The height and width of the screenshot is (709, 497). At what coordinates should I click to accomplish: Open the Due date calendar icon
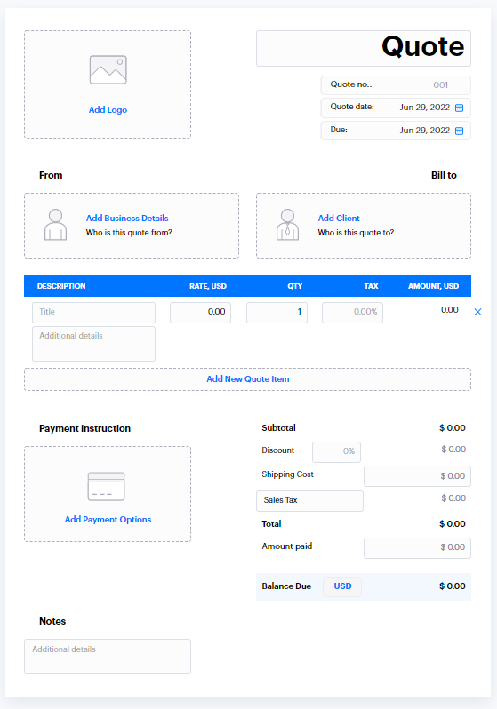[459, 131]
